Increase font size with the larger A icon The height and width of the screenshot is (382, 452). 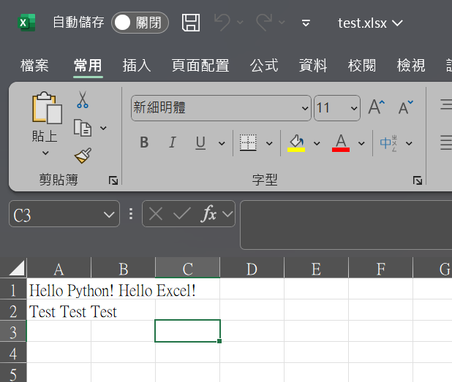coord(377,107)
